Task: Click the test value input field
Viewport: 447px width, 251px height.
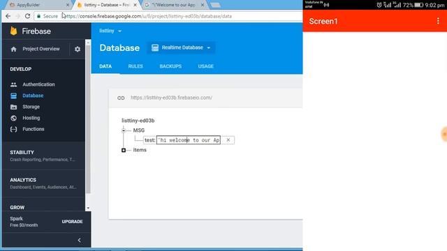Action: point(188,140)
